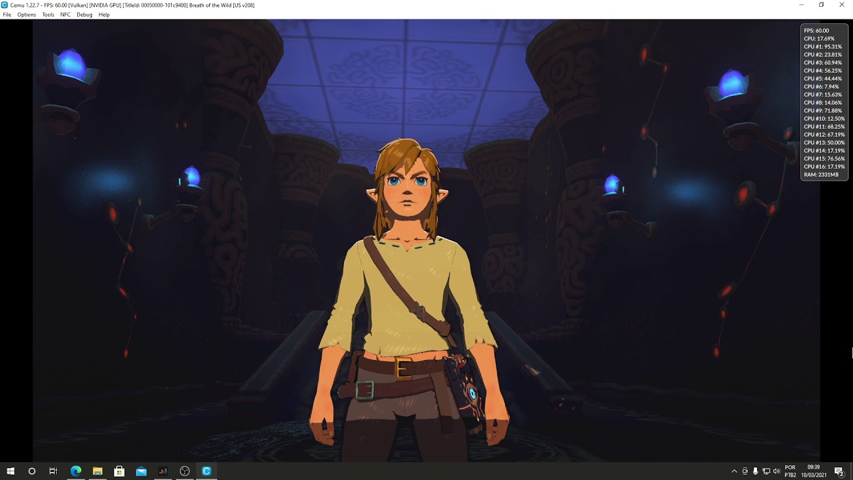853x480 pixels.
Task: Open the Tools menu
Action: click(x=48, y=15)
